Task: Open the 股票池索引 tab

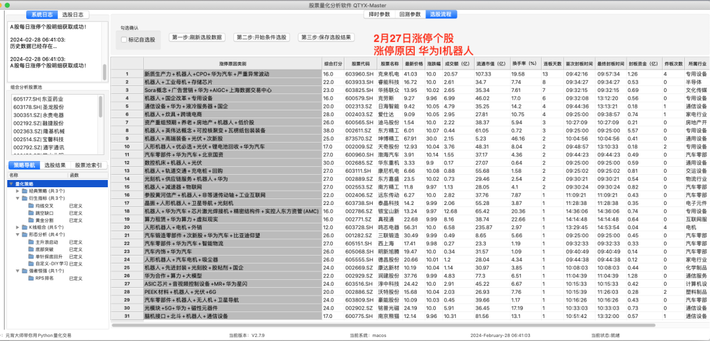Action: pyautogui.click(x=89, y=166)
